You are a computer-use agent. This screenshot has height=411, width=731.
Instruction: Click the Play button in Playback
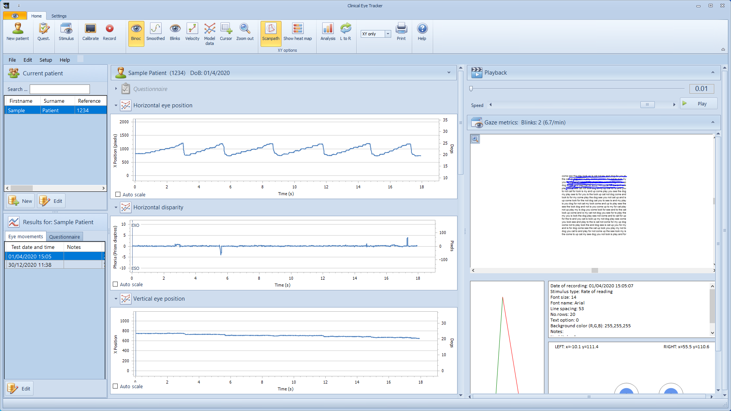[698, 104]
